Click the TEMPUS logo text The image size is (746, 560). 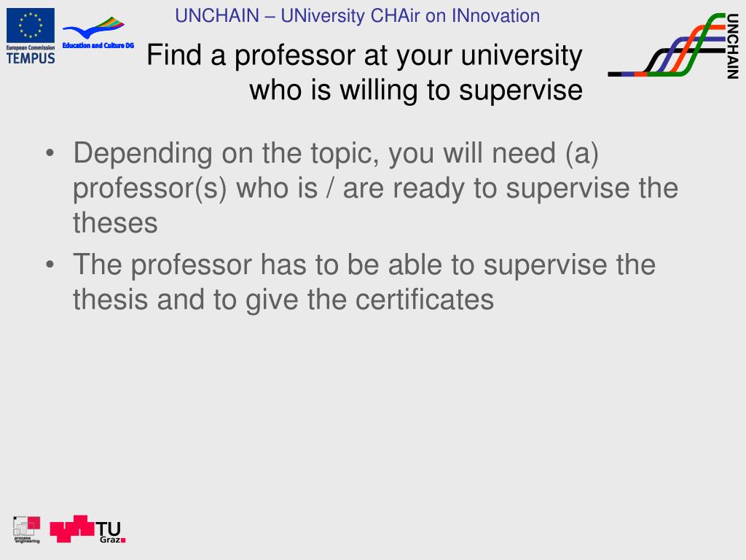pos(31,58)
